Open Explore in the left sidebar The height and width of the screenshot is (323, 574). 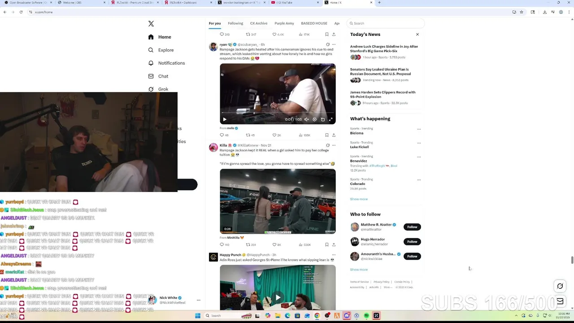pyautogui.click(x=161, y=50)
